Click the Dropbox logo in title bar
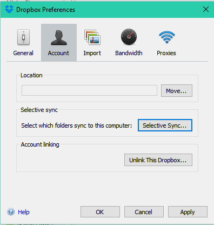 point(9,9)
